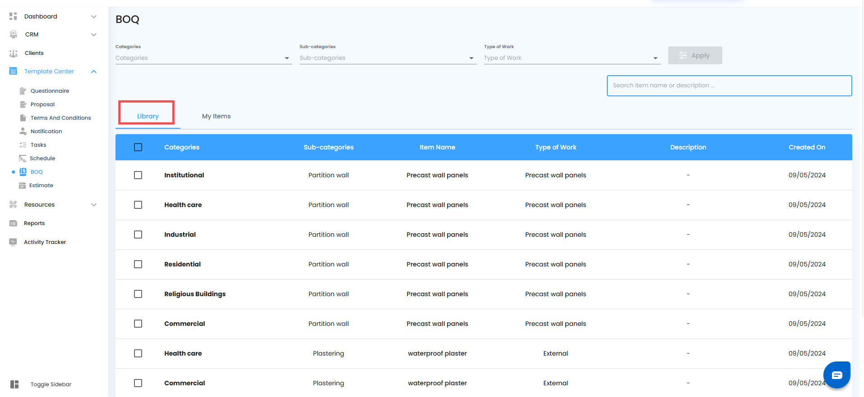The width and height of the screenshot is (864, 397).
Task: Switch to the Library tab
Action: (148, 116)
